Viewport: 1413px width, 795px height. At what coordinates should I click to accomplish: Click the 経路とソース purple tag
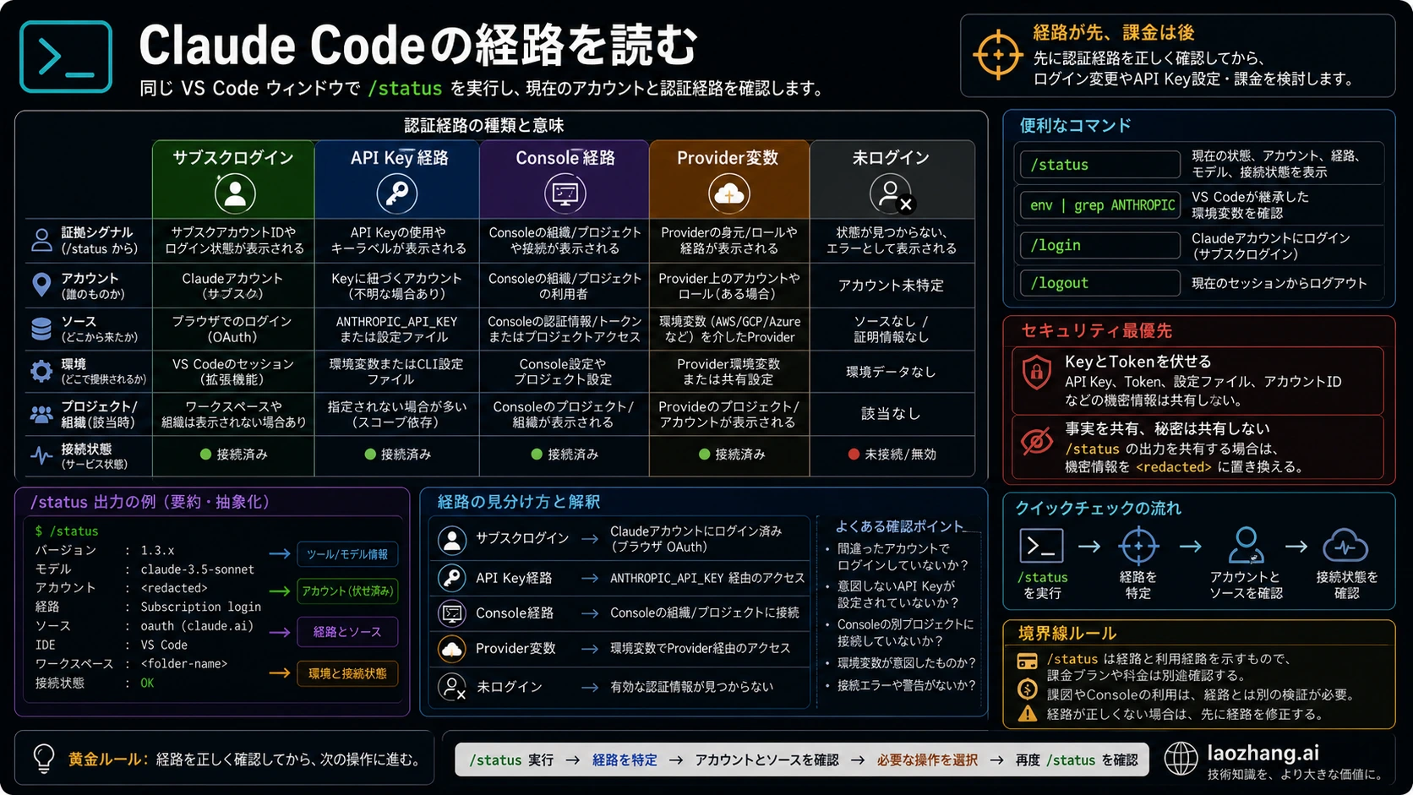[x=347, y=632]
